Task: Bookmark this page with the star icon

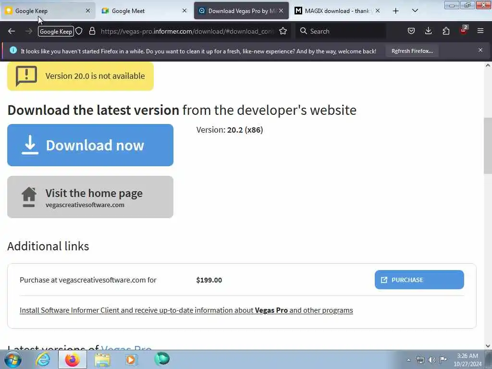Action: [x=283, y=31]
